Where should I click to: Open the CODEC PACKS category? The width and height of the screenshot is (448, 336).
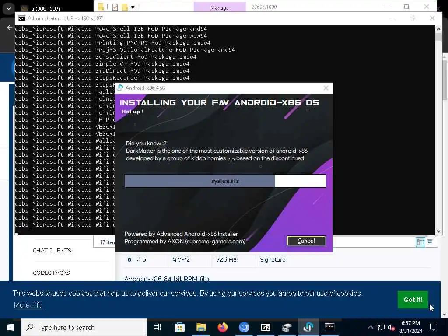coord(52,273)
